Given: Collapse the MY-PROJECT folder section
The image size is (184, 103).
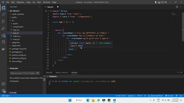Looking at the screenshot, I should point(25,11).
